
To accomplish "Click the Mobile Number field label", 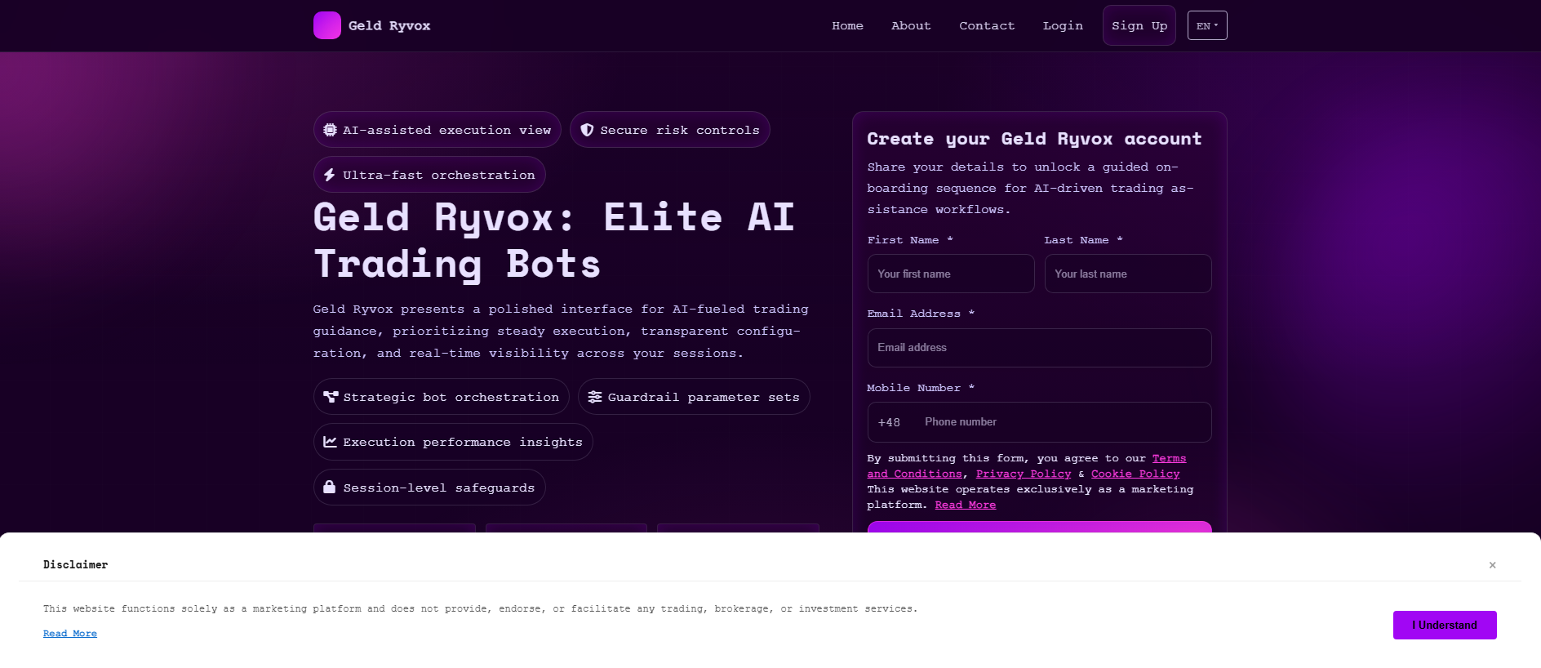I will 921,388.
